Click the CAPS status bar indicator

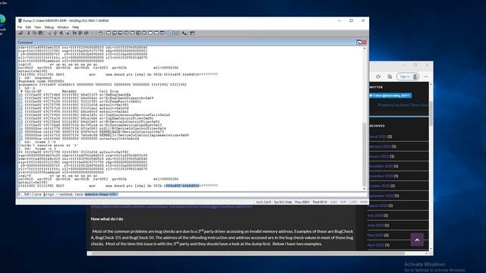353,202
